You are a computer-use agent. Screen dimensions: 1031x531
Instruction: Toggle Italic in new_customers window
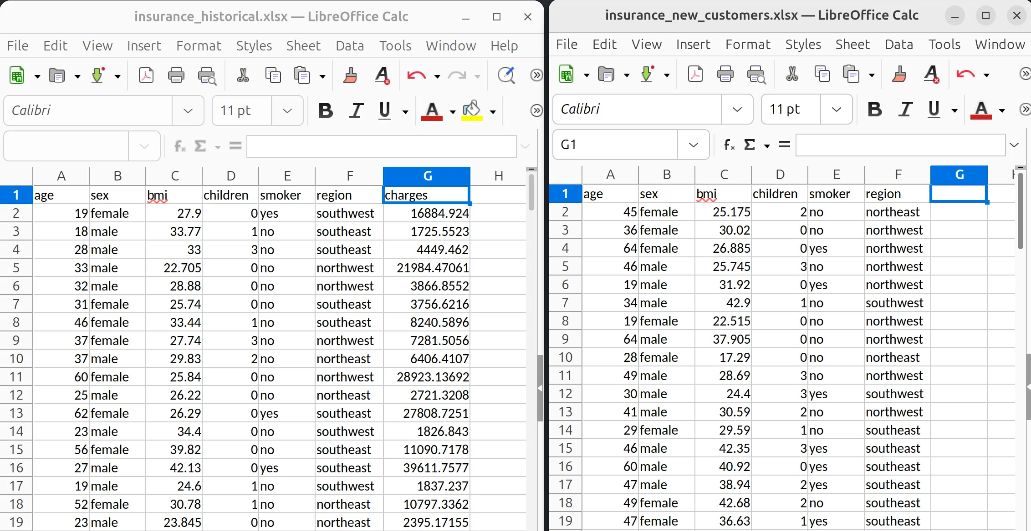pos(905,109)
